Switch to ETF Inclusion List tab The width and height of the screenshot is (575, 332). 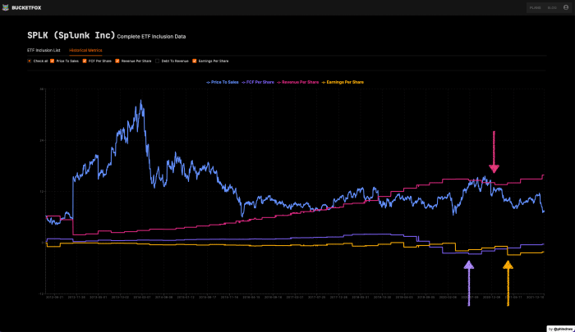pos(44,50)
